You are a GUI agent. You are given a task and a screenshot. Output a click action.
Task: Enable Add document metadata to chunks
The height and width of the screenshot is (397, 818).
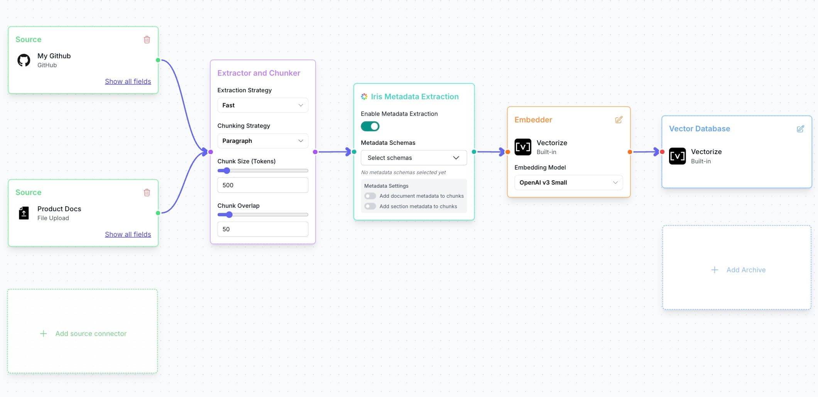pos(370,196)
